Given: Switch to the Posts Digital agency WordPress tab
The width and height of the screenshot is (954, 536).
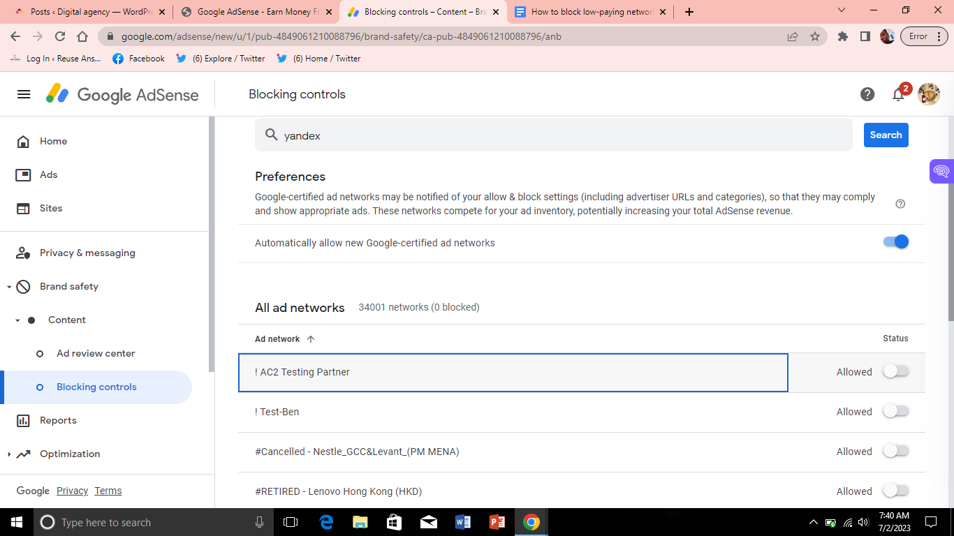Looking at the screenshot, I should (x=90, y=12).
